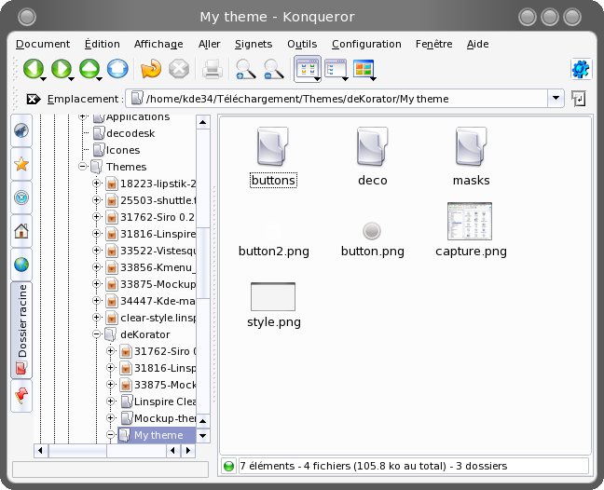Collapse the My theme tree node
The image size is (604, 490).
pyautogui.click(x=111, y=435)
